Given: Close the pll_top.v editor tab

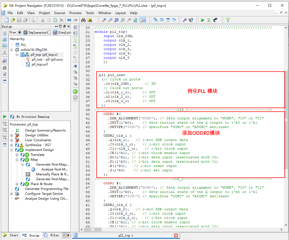Looking at the screenshot, I should pos(176,235).
